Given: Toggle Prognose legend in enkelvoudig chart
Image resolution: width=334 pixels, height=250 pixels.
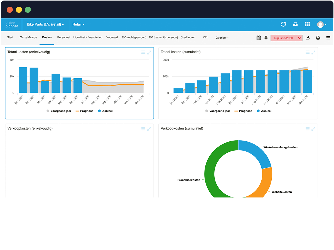Looking at the screenshot, I should tap(84, 111).
